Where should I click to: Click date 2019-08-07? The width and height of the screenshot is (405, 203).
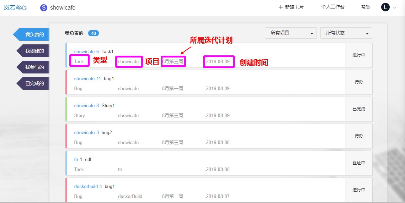click(x=218, y=196)
